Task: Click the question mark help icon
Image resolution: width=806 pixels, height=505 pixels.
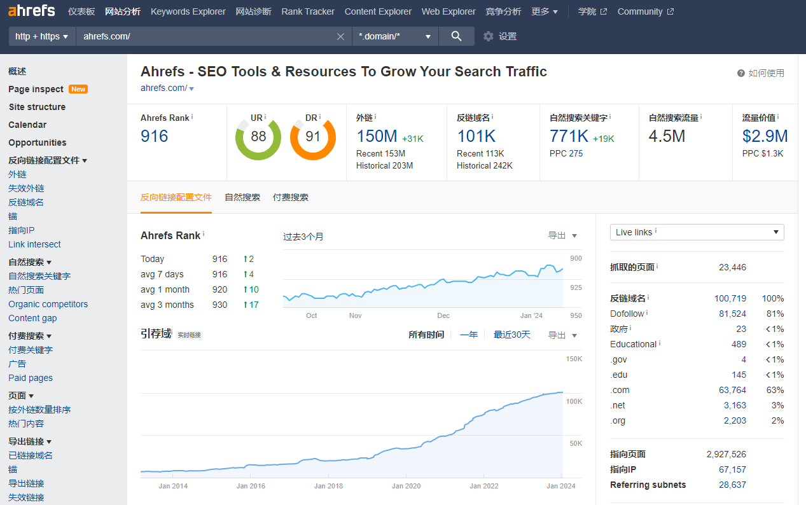Action: coord(741,73)
